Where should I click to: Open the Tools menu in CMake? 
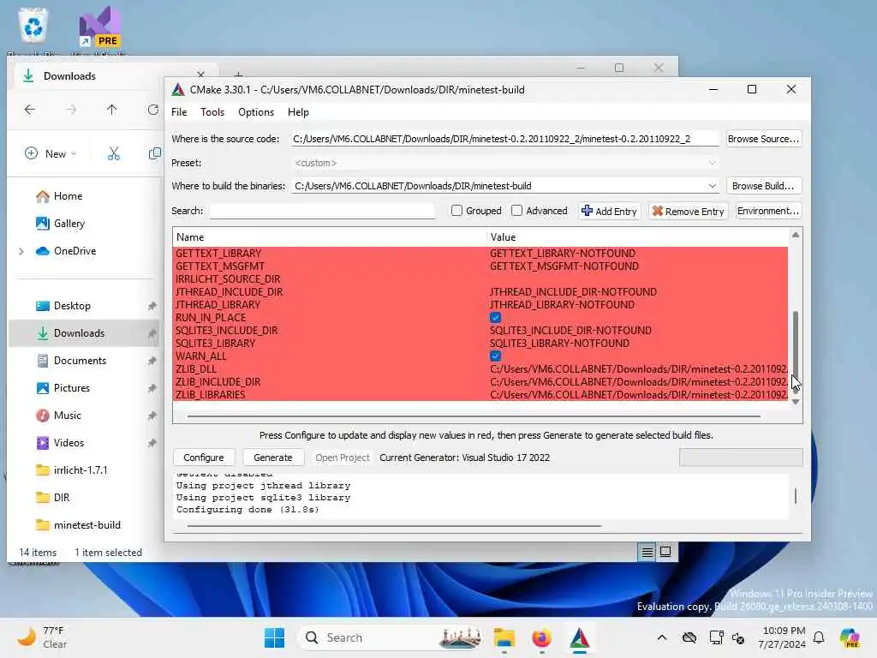[212, 112]
